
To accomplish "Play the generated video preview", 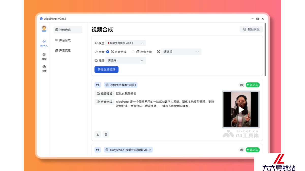I will [x=241, y=109].
